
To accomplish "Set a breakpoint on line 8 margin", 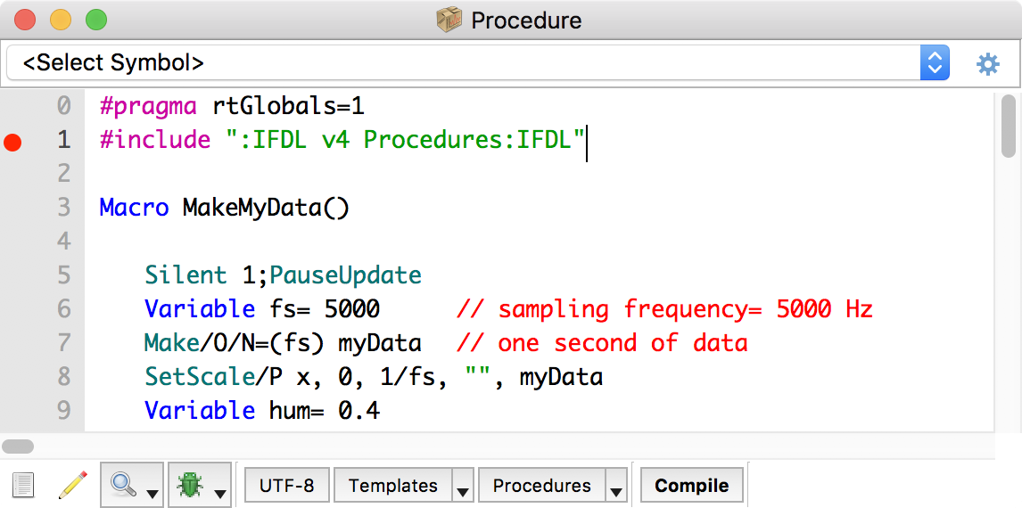I will pyautogui.click(x=12, y=377).
